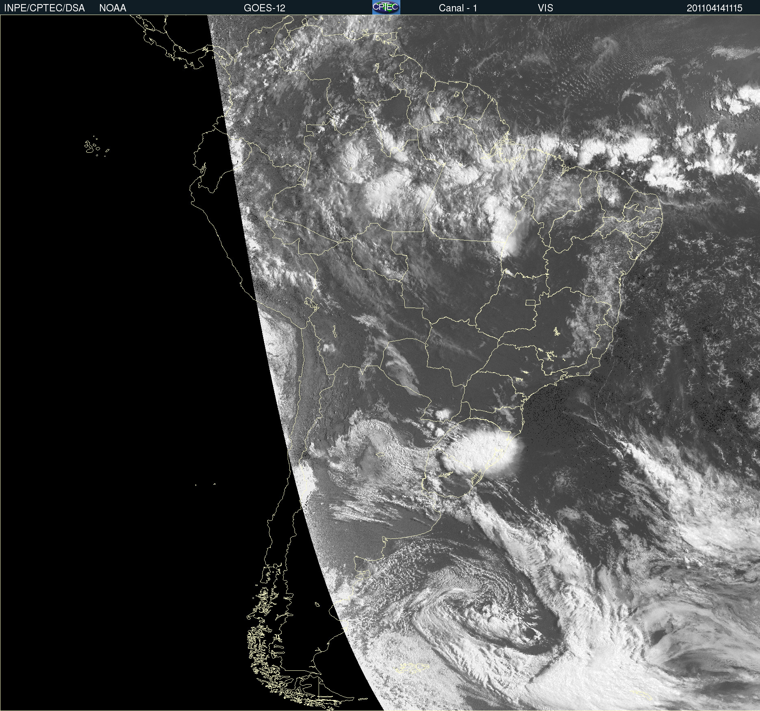The width and height of the screenshot is (760, 711).
Task: Click the GOES-12 satellite label
Action: pos(265,8)
